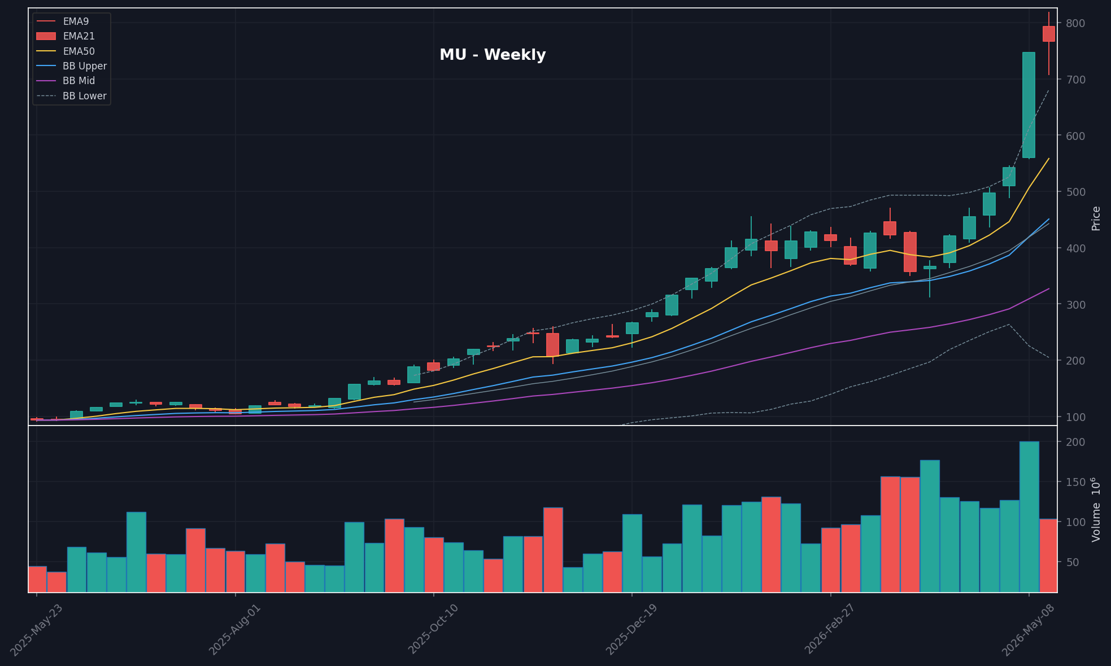Click the 800 price axis tick label
The image size is (1111, 666).
[1075, 23]
